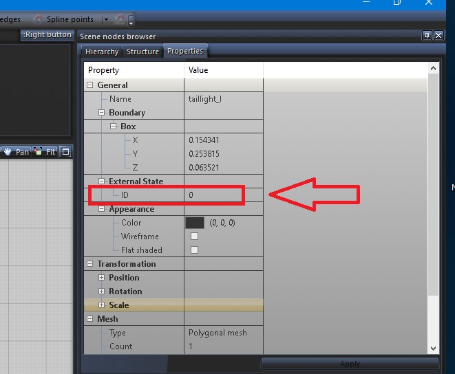This screenshot has width=455, height=374.
Task: Expand the Scale property group
Action: point(101,305)
